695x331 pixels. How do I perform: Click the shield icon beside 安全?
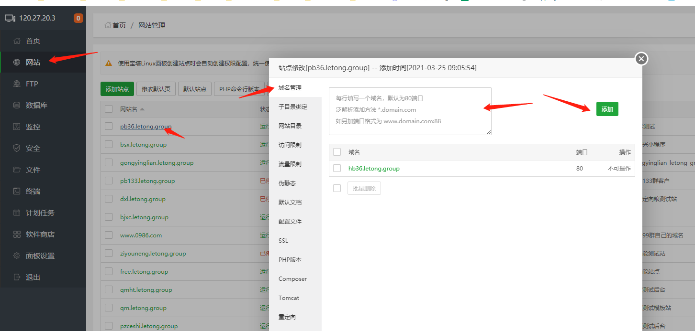pyautogui.click(x=17, y=148)
